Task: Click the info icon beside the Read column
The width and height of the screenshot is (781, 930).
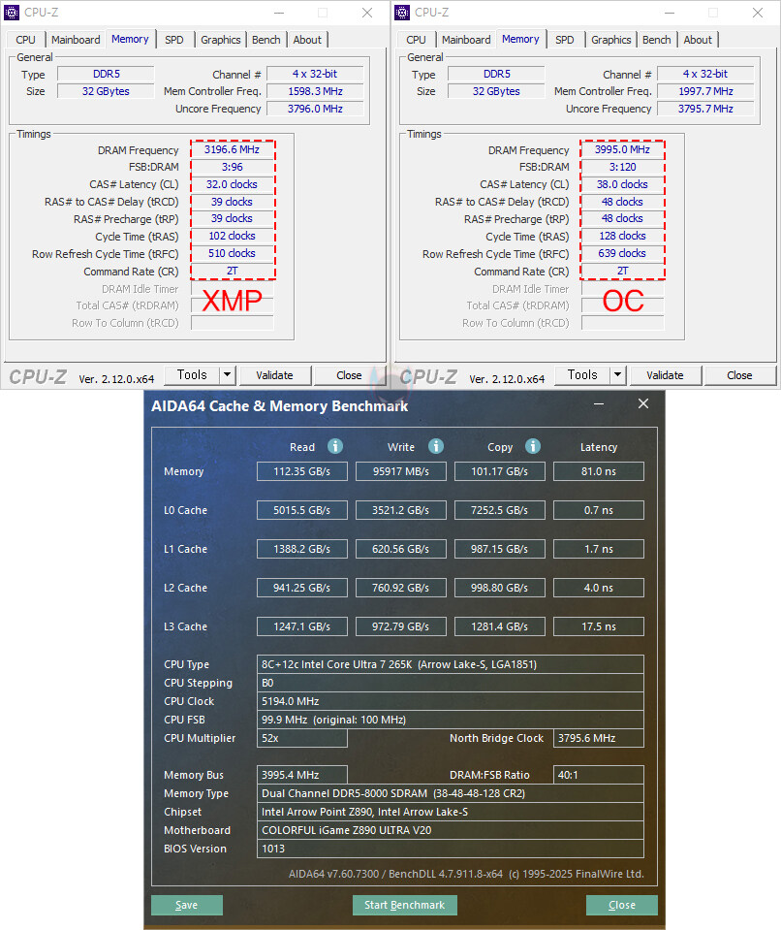Action: click(334, 447)
